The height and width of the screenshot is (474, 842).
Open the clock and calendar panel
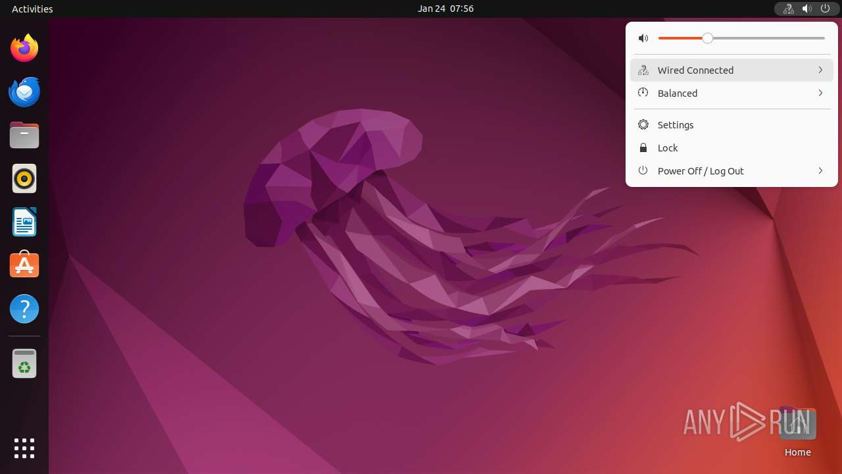point(445,9)
